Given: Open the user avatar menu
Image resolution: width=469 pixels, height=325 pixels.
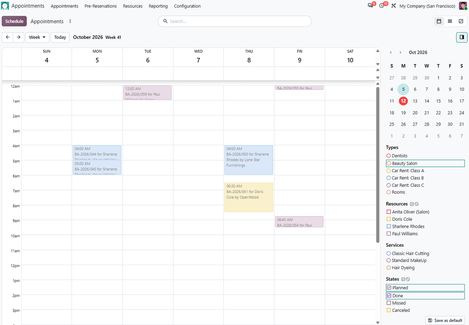Looking at the screenshot, I should [x=463, y=6].
